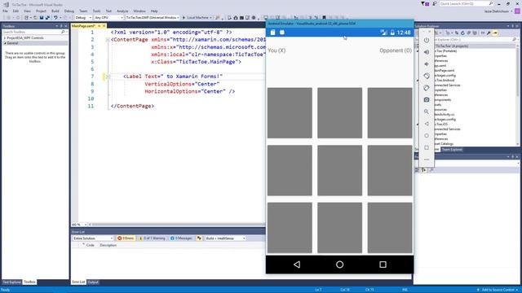Viewport: 522px width, 293px height.
Task: Toggle the 0 Errors filter in Error List
Action: [126, 238]
